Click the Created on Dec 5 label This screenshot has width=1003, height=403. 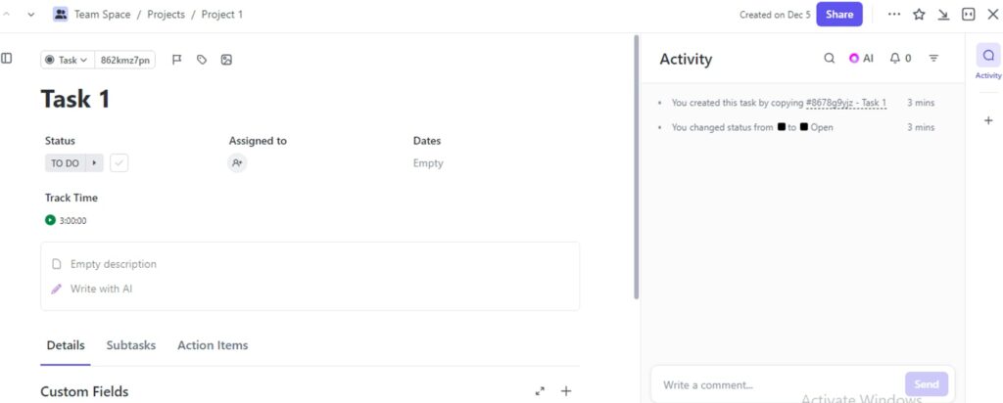[x=775, y=14]
